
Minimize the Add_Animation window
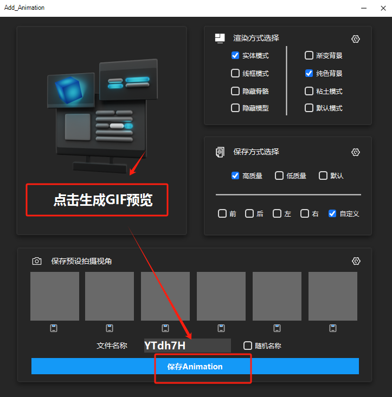[x=364, y=8]
